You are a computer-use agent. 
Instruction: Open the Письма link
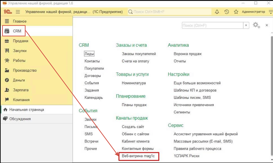[91, 127]
